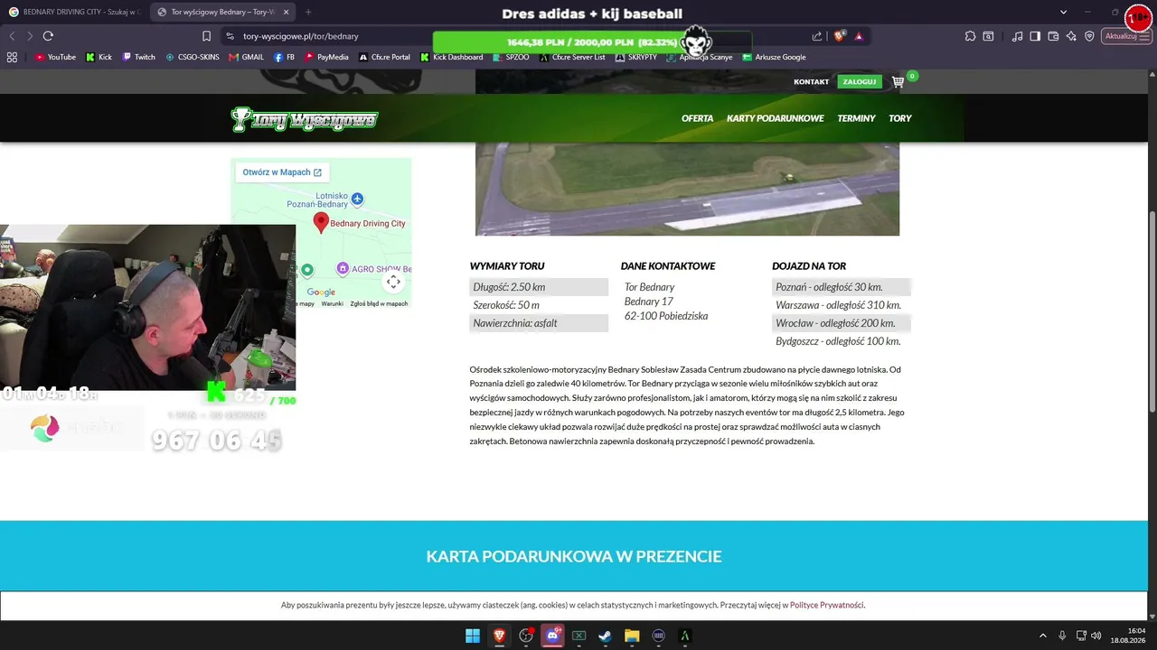Open the OFERTA menu item

click(697, 118)
